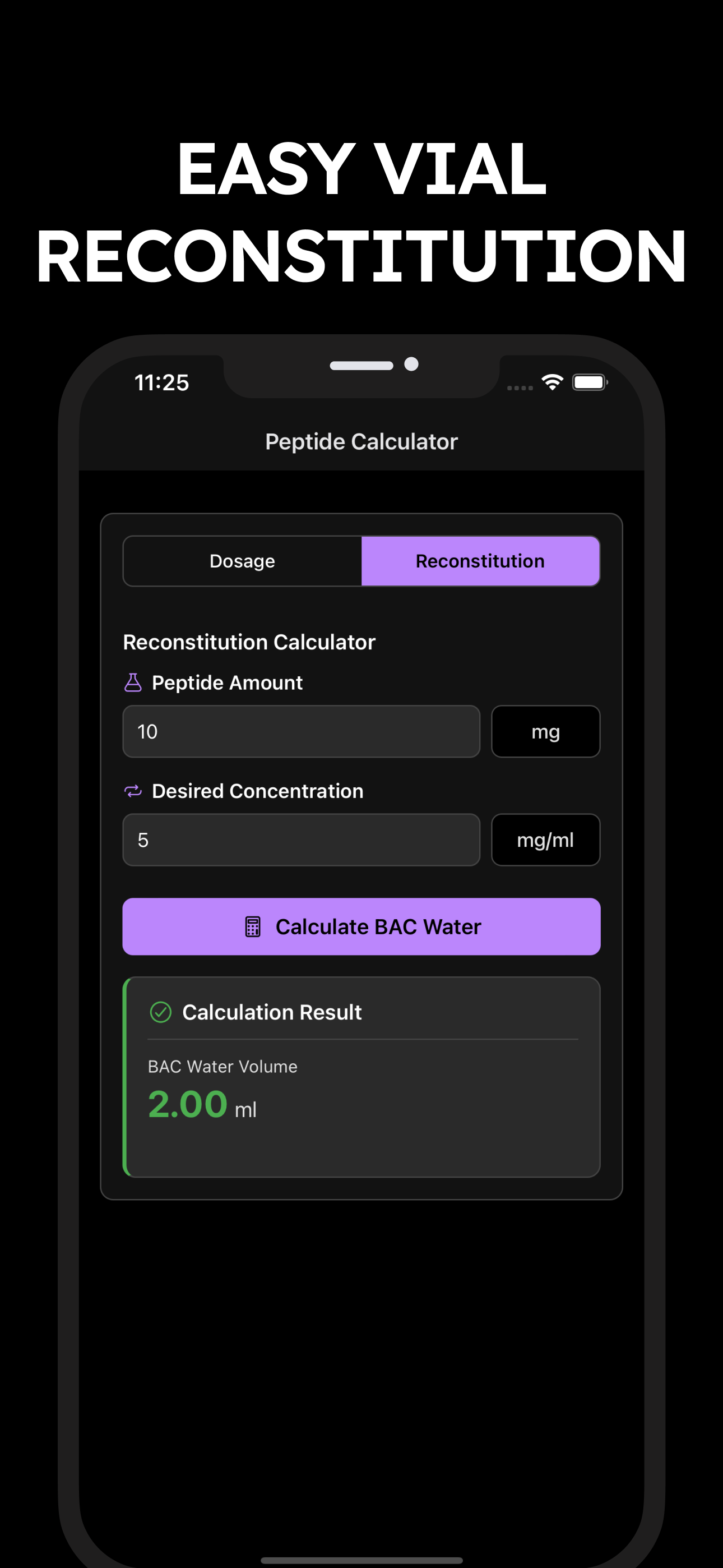Select the Reconstitution tab
Viewport: 723px width, 1568px height.
(x=480, y=561)
